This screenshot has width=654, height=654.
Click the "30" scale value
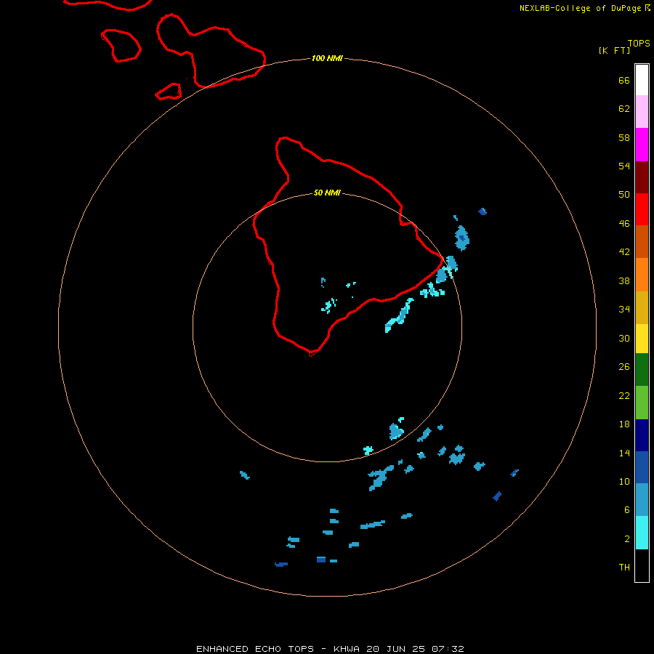(624, 338)
